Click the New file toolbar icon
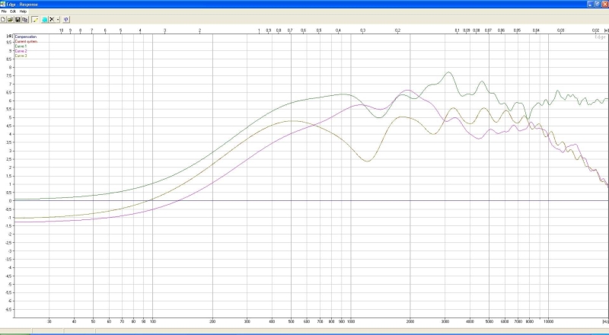This screenshot has height=335, width=609. tap(3, 19)
